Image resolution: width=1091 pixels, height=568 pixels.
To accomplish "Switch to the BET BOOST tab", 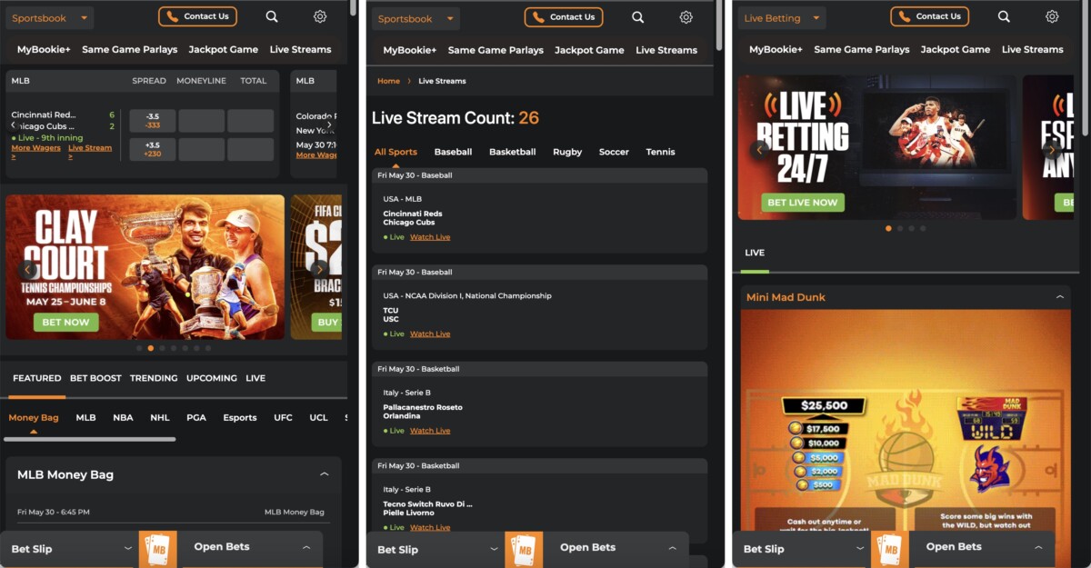I will (x=95, y=378).
